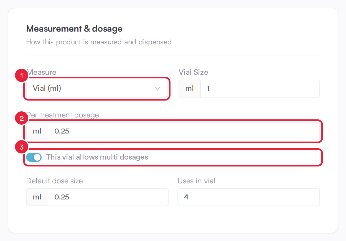Click the ml prefix of Default dose size
This screenshot has height=241, width=346.
37,197
